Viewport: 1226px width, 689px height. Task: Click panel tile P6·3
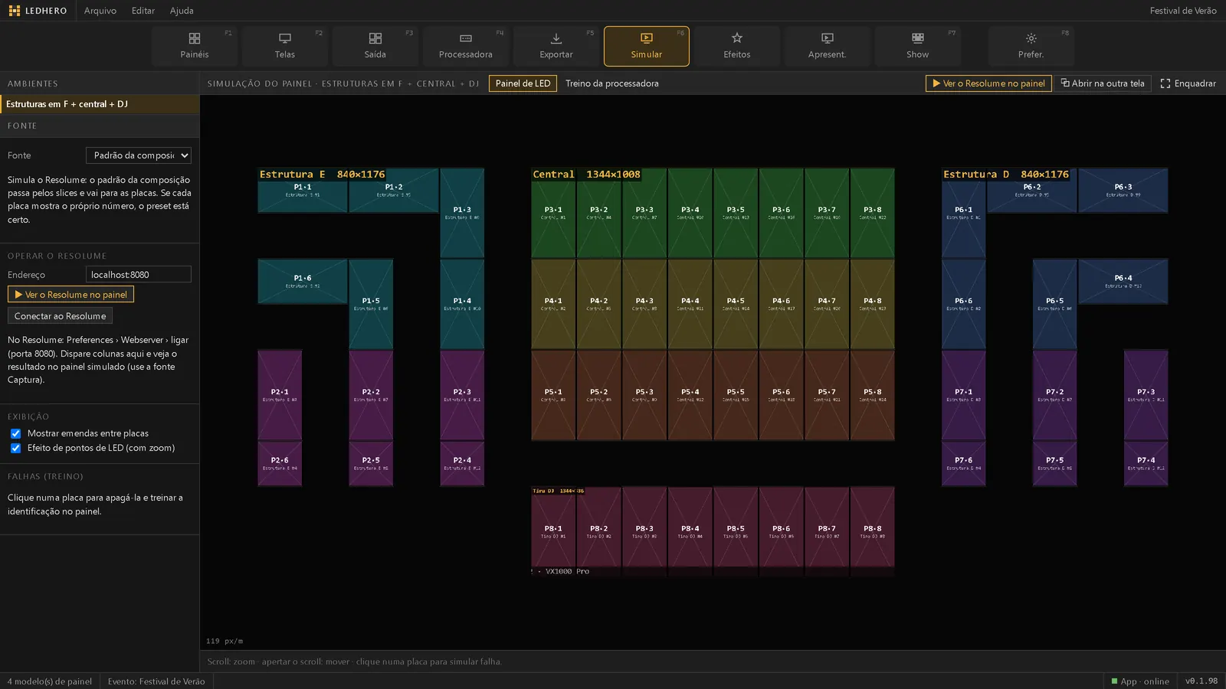pos(1123,190)
